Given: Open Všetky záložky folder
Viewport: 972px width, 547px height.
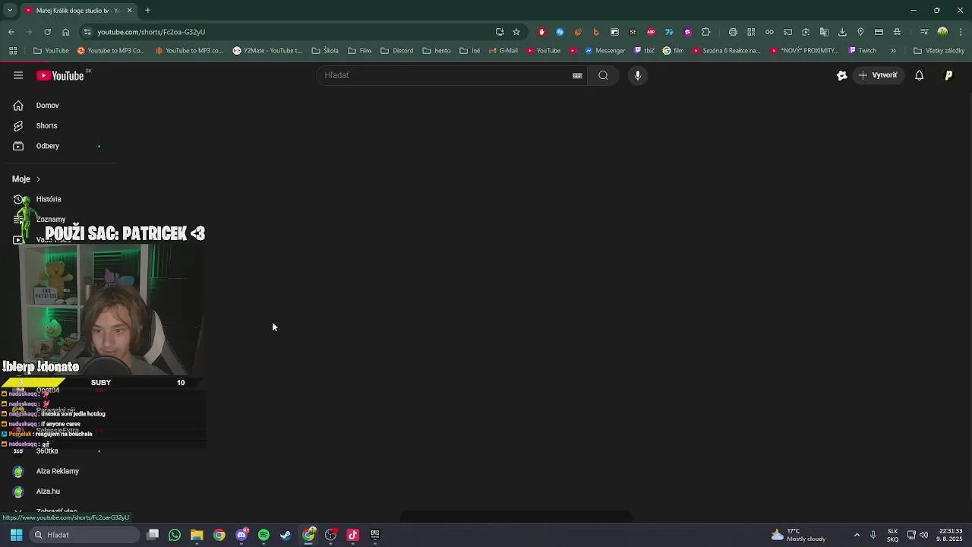Looking at the screenshot, I should (x=939, y=51).
